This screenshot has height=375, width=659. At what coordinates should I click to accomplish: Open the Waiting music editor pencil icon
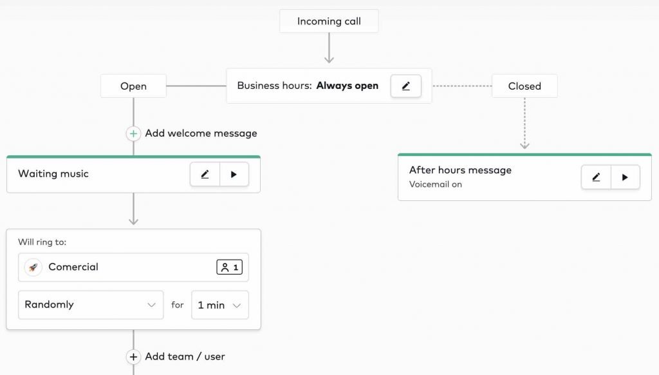click(x=205, y=173)
